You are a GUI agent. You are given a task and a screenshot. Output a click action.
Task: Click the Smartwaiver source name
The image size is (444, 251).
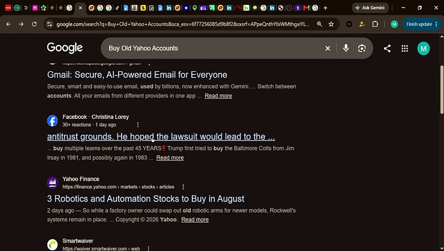click(78, 241)
